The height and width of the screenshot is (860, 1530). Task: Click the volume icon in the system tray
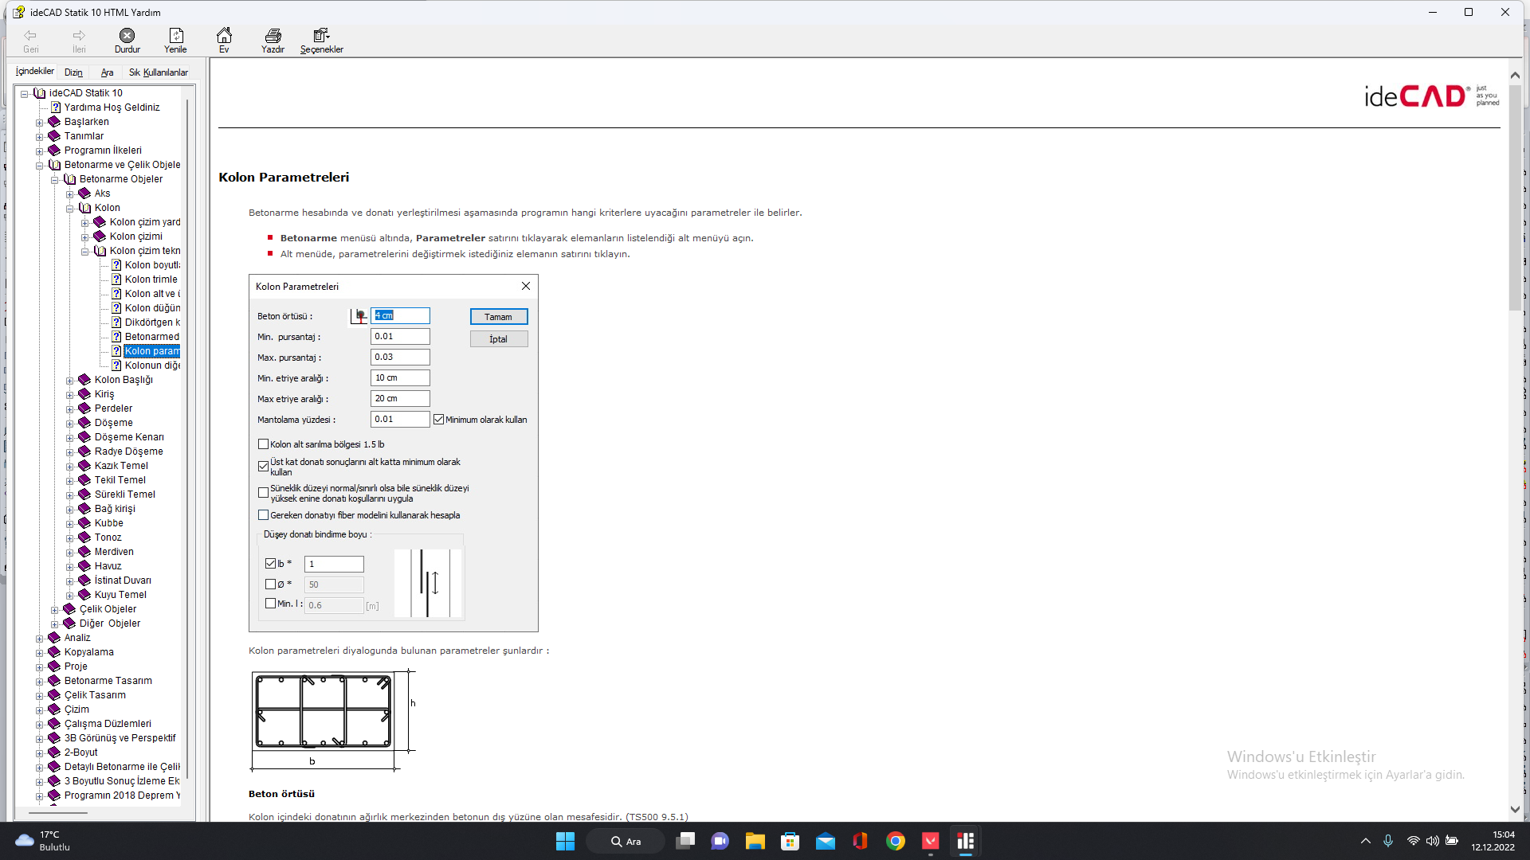click(x=1433, y=841)
